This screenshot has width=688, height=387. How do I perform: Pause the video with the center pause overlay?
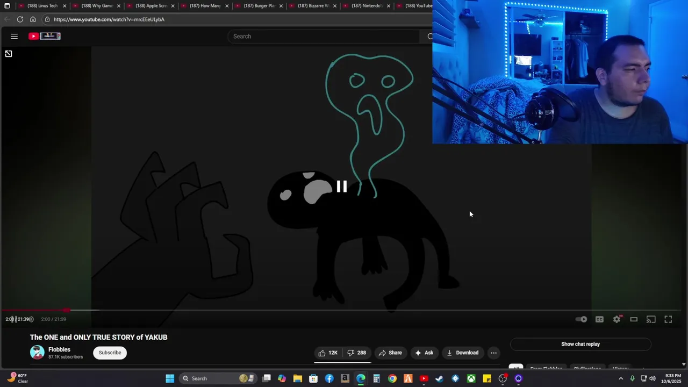point(342,187)
